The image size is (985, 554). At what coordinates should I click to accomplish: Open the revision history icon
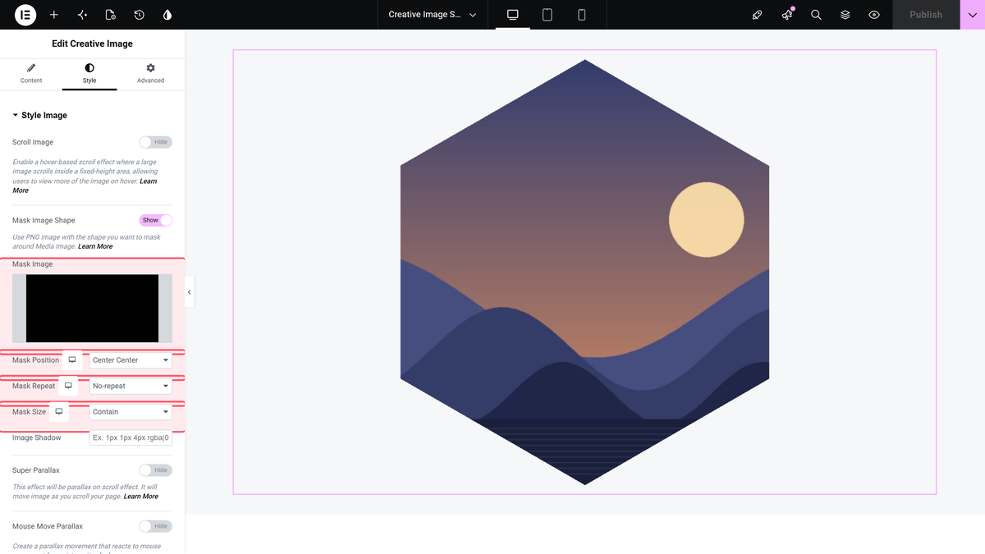[140, 15]
